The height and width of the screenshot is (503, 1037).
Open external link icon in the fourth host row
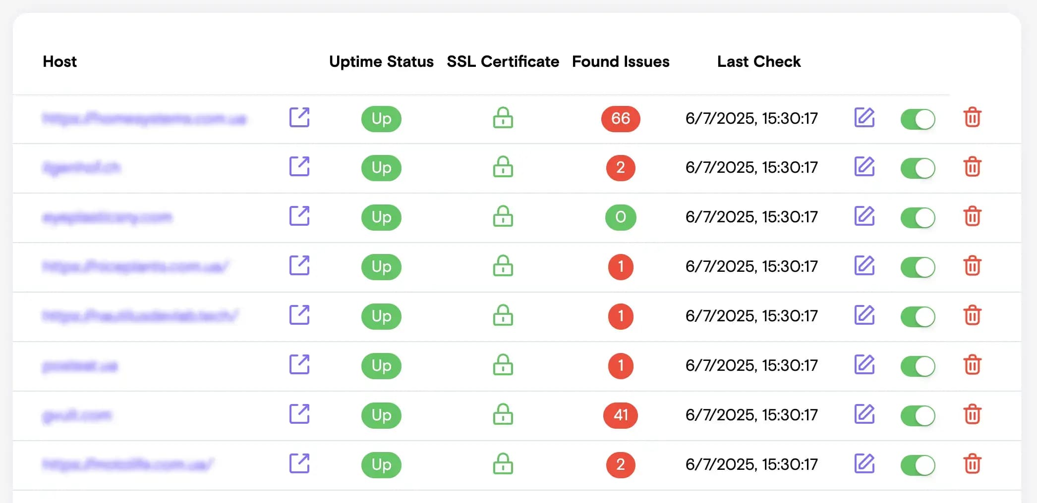(x=299, y=266)
